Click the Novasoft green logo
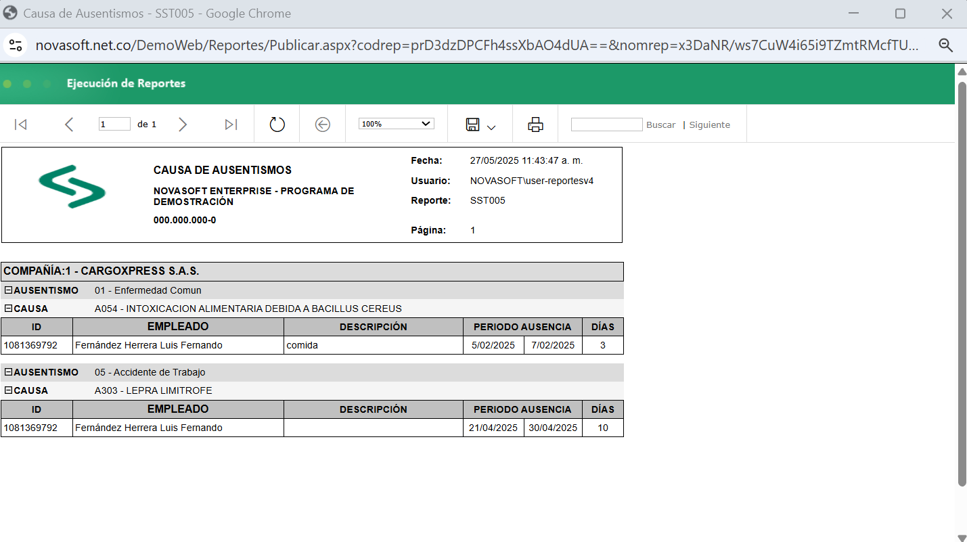 tap(72, 186)
